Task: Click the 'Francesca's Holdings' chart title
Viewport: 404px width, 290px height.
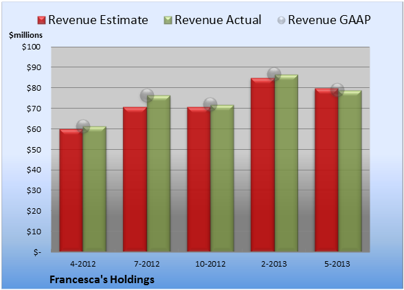Action: click(102, 280)
